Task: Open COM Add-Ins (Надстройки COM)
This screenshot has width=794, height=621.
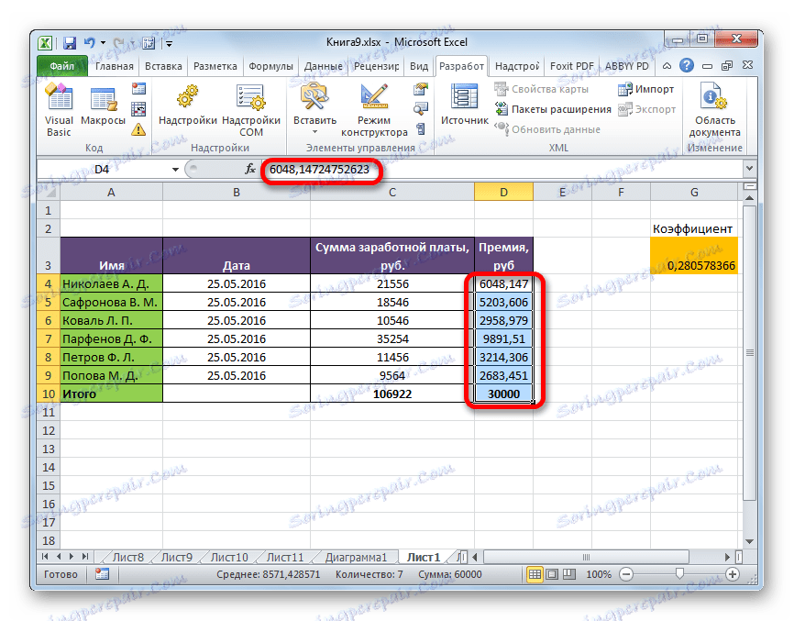Action: click(251, 110)
